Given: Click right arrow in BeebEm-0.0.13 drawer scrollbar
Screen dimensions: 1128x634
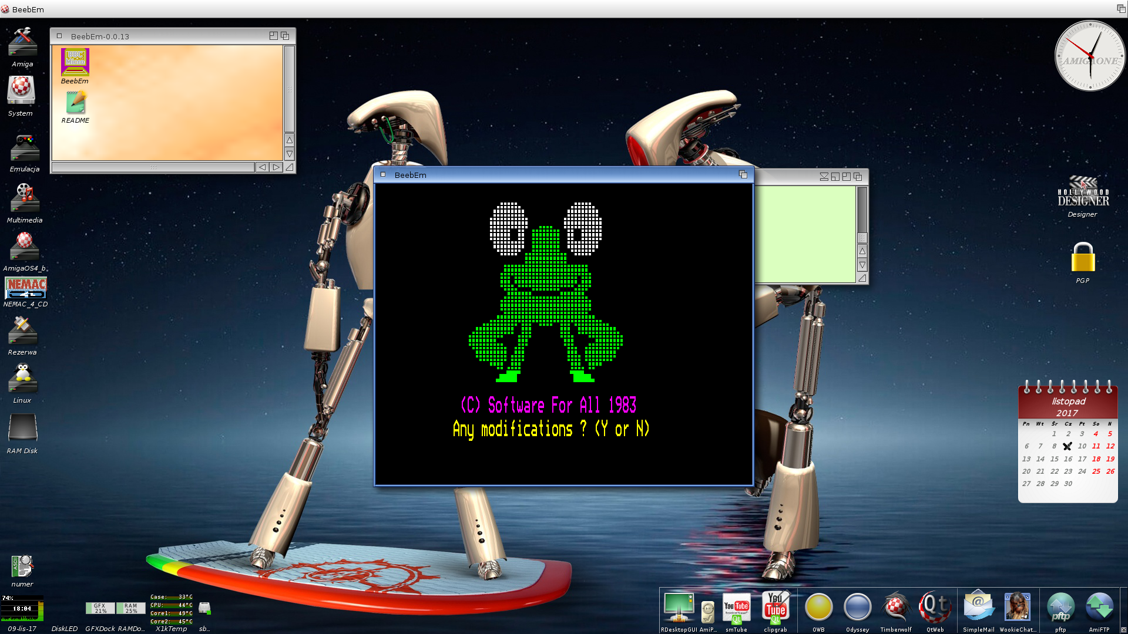Looking at the screenshot, I should (x=276, y=167).
